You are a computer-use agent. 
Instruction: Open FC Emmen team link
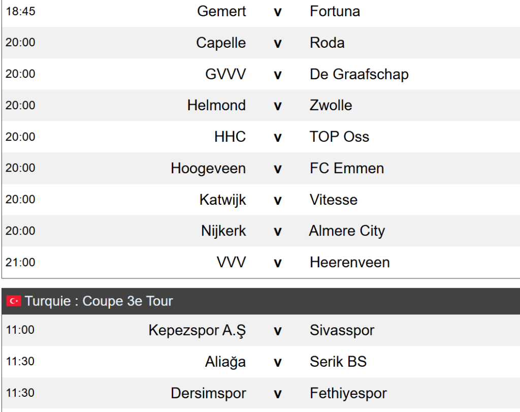(x=347, y=168)
